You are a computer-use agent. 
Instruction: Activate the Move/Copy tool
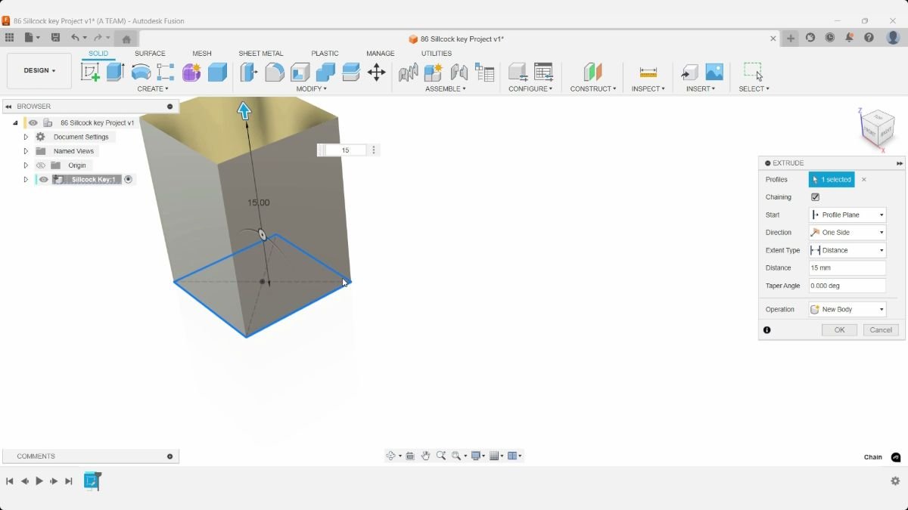(x=376, y=72)
